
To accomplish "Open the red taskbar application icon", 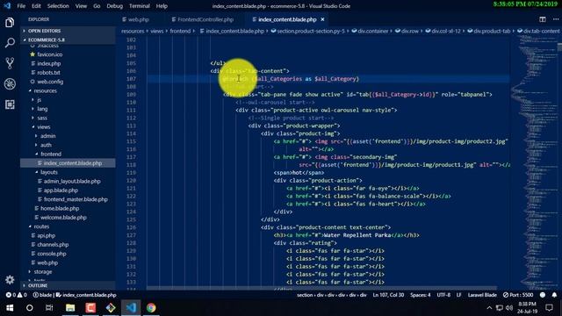I will pos(90,308).
